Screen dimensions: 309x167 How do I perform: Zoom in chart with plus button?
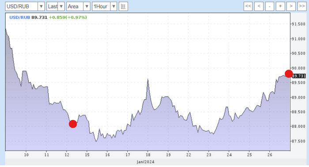coord(280,6)
